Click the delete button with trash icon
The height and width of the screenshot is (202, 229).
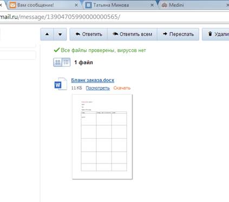coord(215,34)
